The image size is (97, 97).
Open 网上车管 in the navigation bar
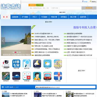73,17
